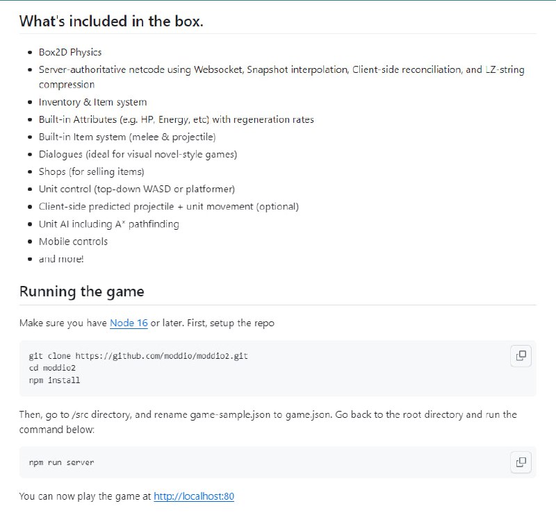This screenshot has height=515, width=556.
Task: Copy the git clone code block
Action: (x=521, y=356)
